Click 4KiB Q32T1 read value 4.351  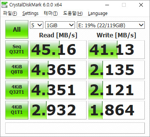[x=58, y=90]
